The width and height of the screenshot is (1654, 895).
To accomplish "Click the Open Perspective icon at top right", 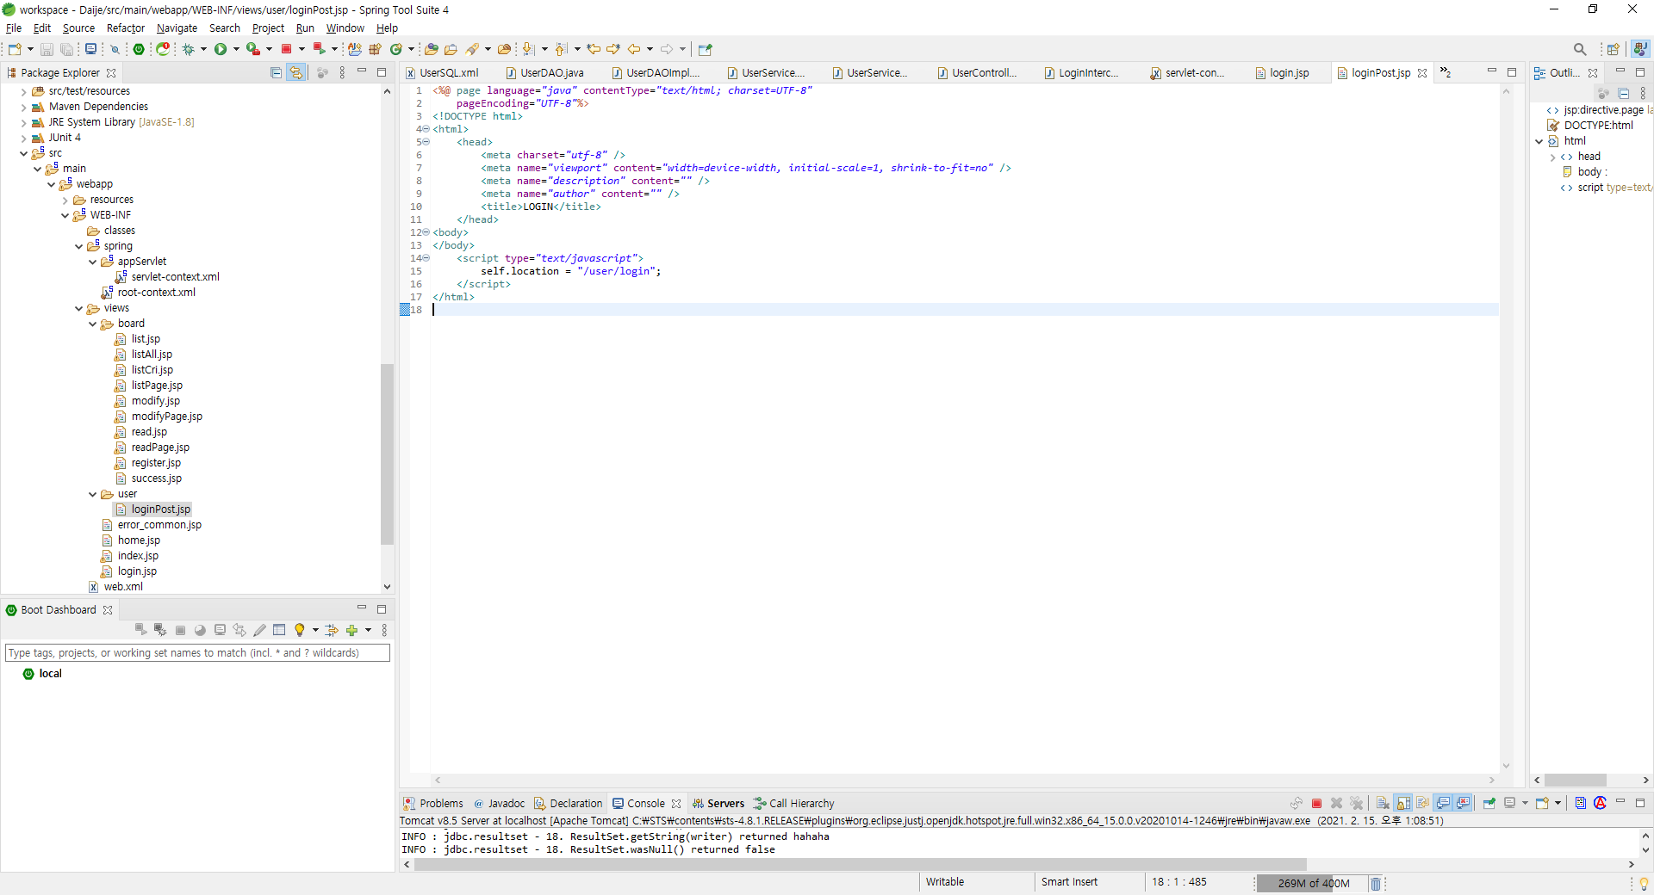I will click(x=1614, y=49).
